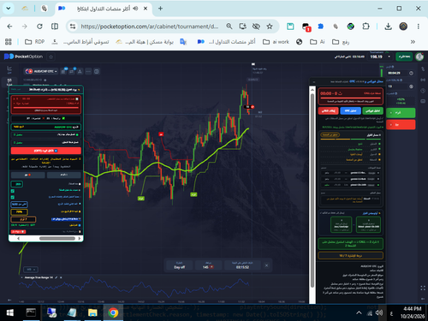
Task: Reload the page
Action: click(x=39, y=27)
